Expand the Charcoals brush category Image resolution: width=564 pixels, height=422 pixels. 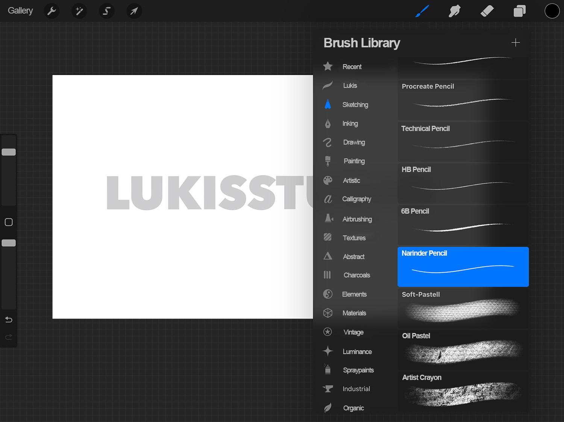pyautogui.click(x=356, y=275)
